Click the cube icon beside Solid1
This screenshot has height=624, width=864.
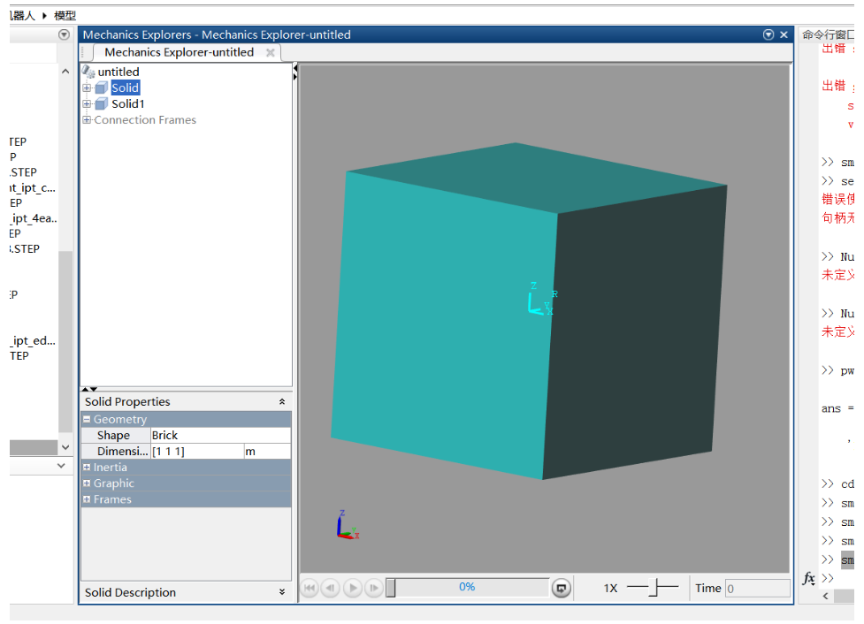coord(102,103)
